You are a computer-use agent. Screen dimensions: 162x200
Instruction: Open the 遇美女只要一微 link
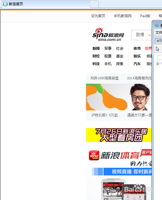tap(139, 115)
